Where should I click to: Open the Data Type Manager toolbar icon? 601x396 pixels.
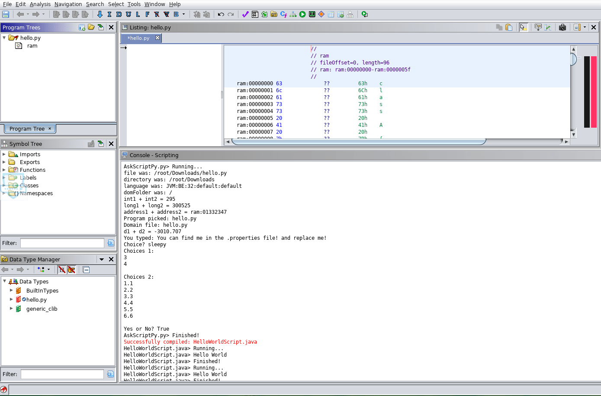click(x=274, y=14)
